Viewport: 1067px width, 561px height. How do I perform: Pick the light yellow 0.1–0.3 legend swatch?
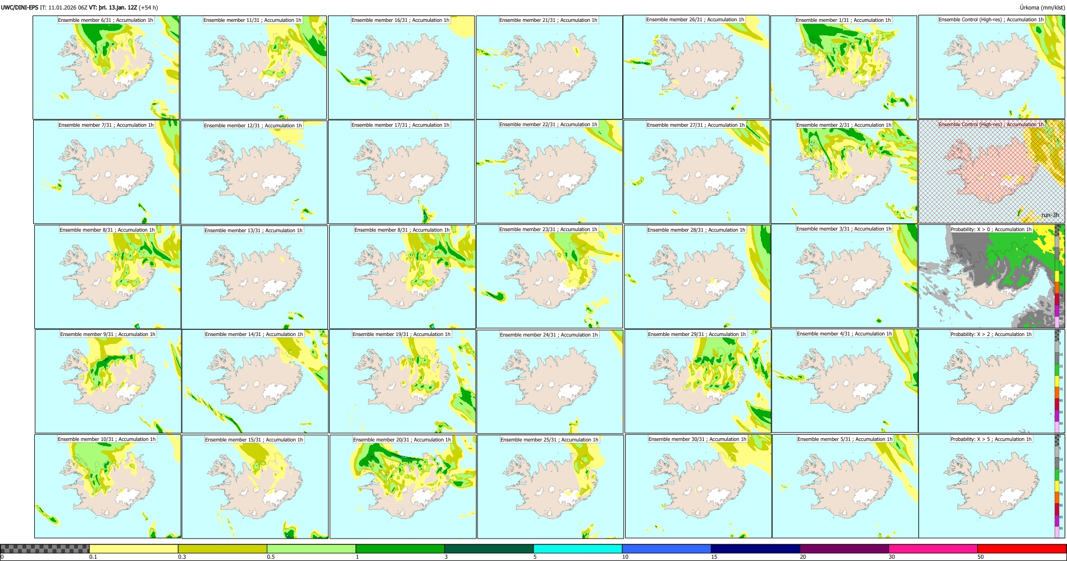coord(134,549)
